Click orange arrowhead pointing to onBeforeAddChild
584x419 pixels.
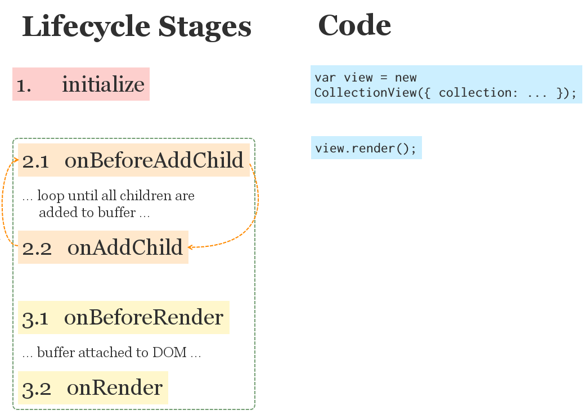click(x=16, y=160)
